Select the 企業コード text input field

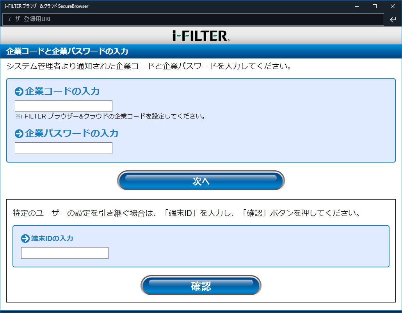pos(63,106)
